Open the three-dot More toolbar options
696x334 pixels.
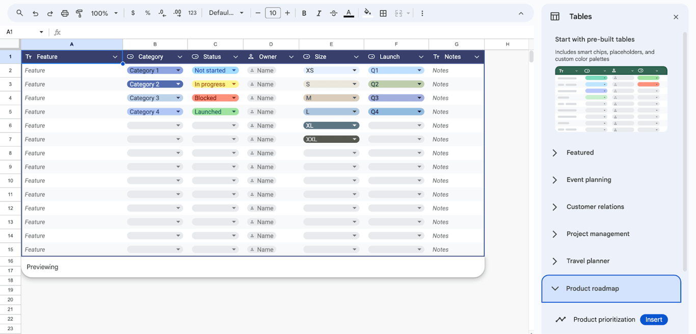[x=422, y=13]
